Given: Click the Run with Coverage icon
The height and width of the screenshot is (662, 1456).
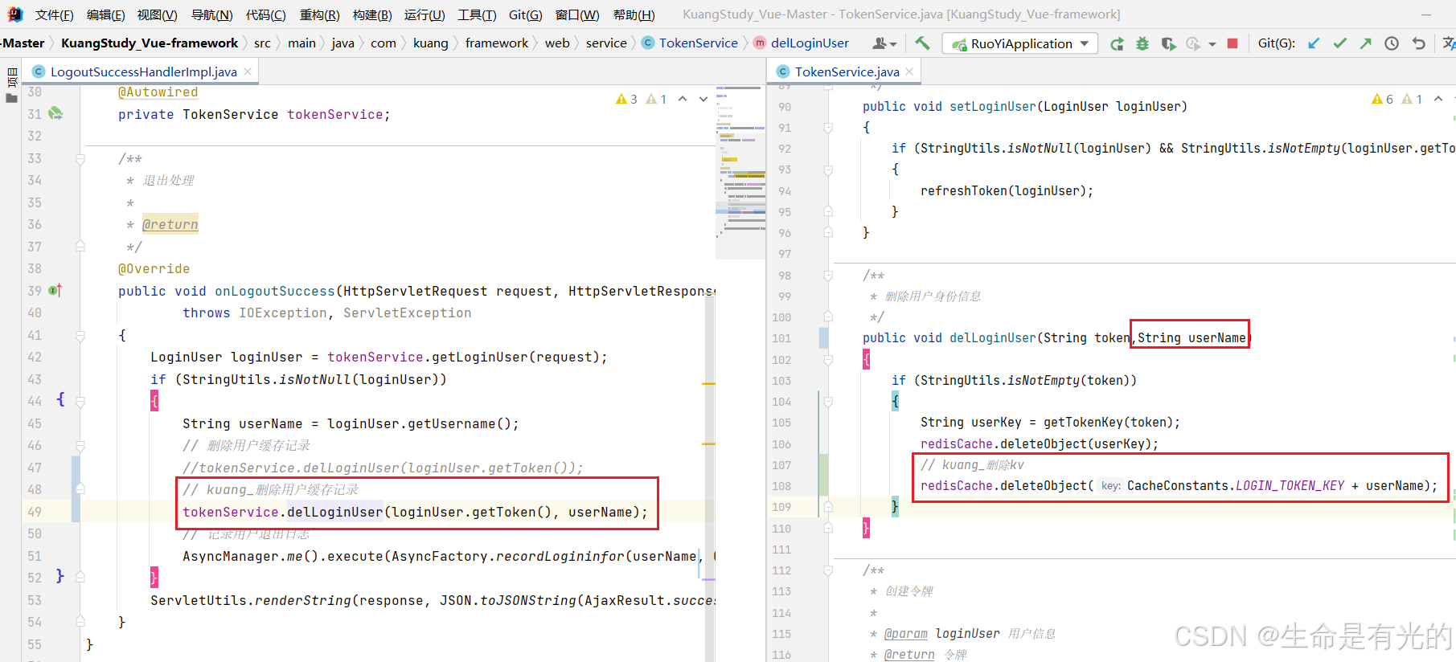Looking at the screenshot, I should tap(1168, 43).
